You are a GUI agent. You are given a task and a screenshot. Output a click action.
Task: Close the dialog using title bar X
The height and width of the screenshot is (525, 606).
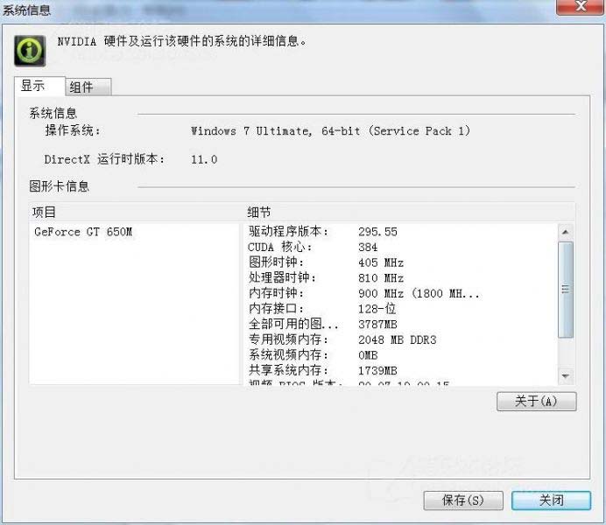pos(579,8)
